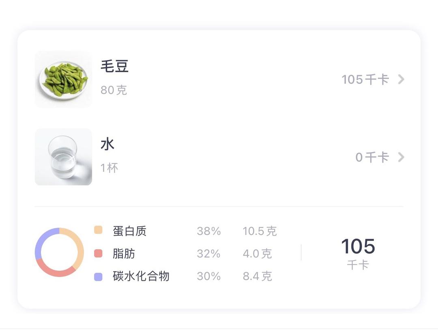
Task: Open the 毛豆 food thumbnail image
Action: [x=63, y=79]
